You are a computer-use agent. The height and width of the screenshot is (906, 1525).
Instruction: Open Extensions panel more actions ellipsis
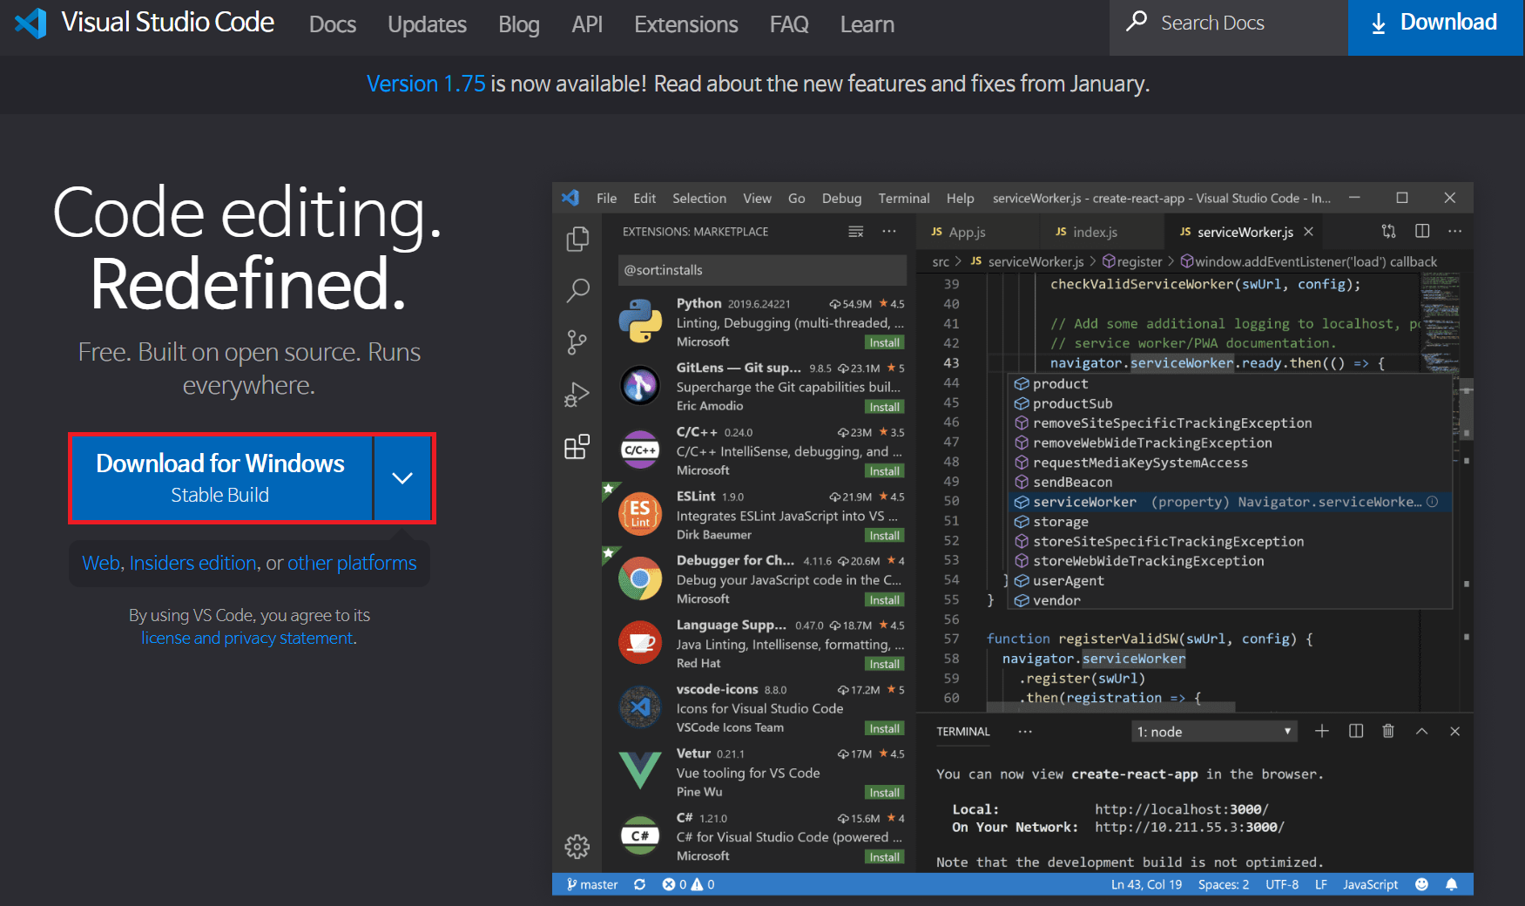889,232
